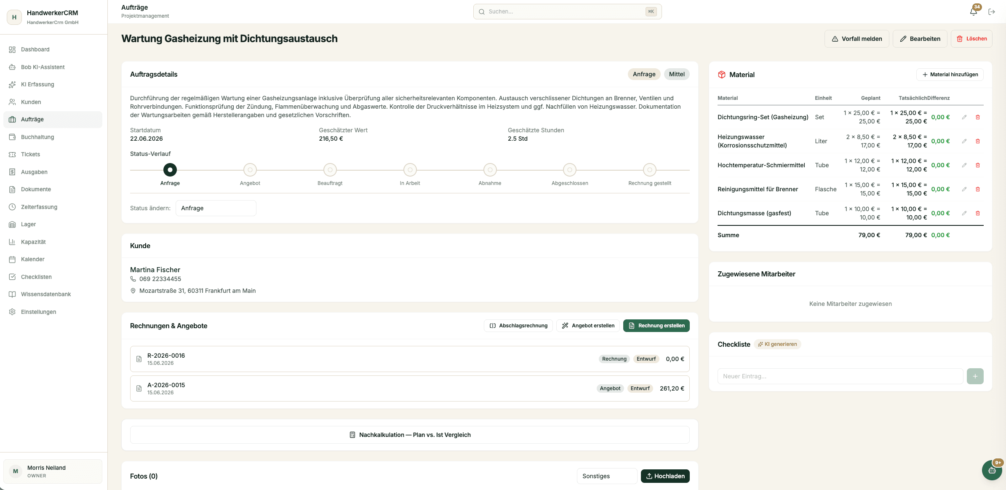
Task: Open the Sonstiges photo category dropdown
Action: [607, 476]
